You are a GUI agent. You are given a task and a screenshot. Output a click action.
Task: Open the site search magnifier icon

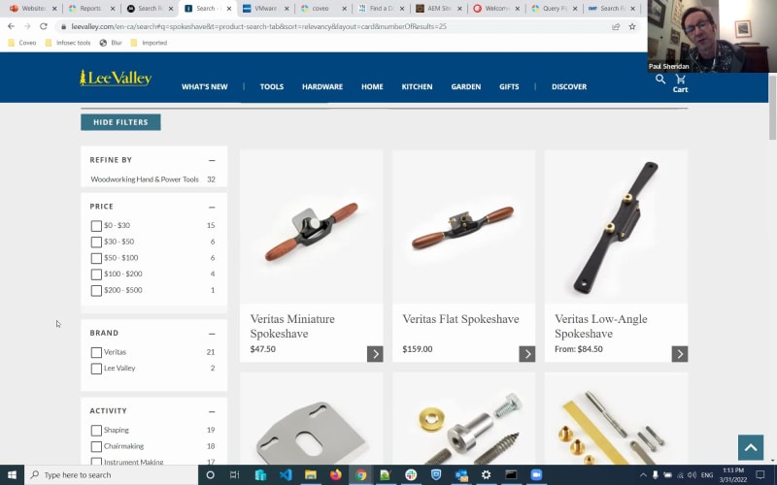coord(660,80)
